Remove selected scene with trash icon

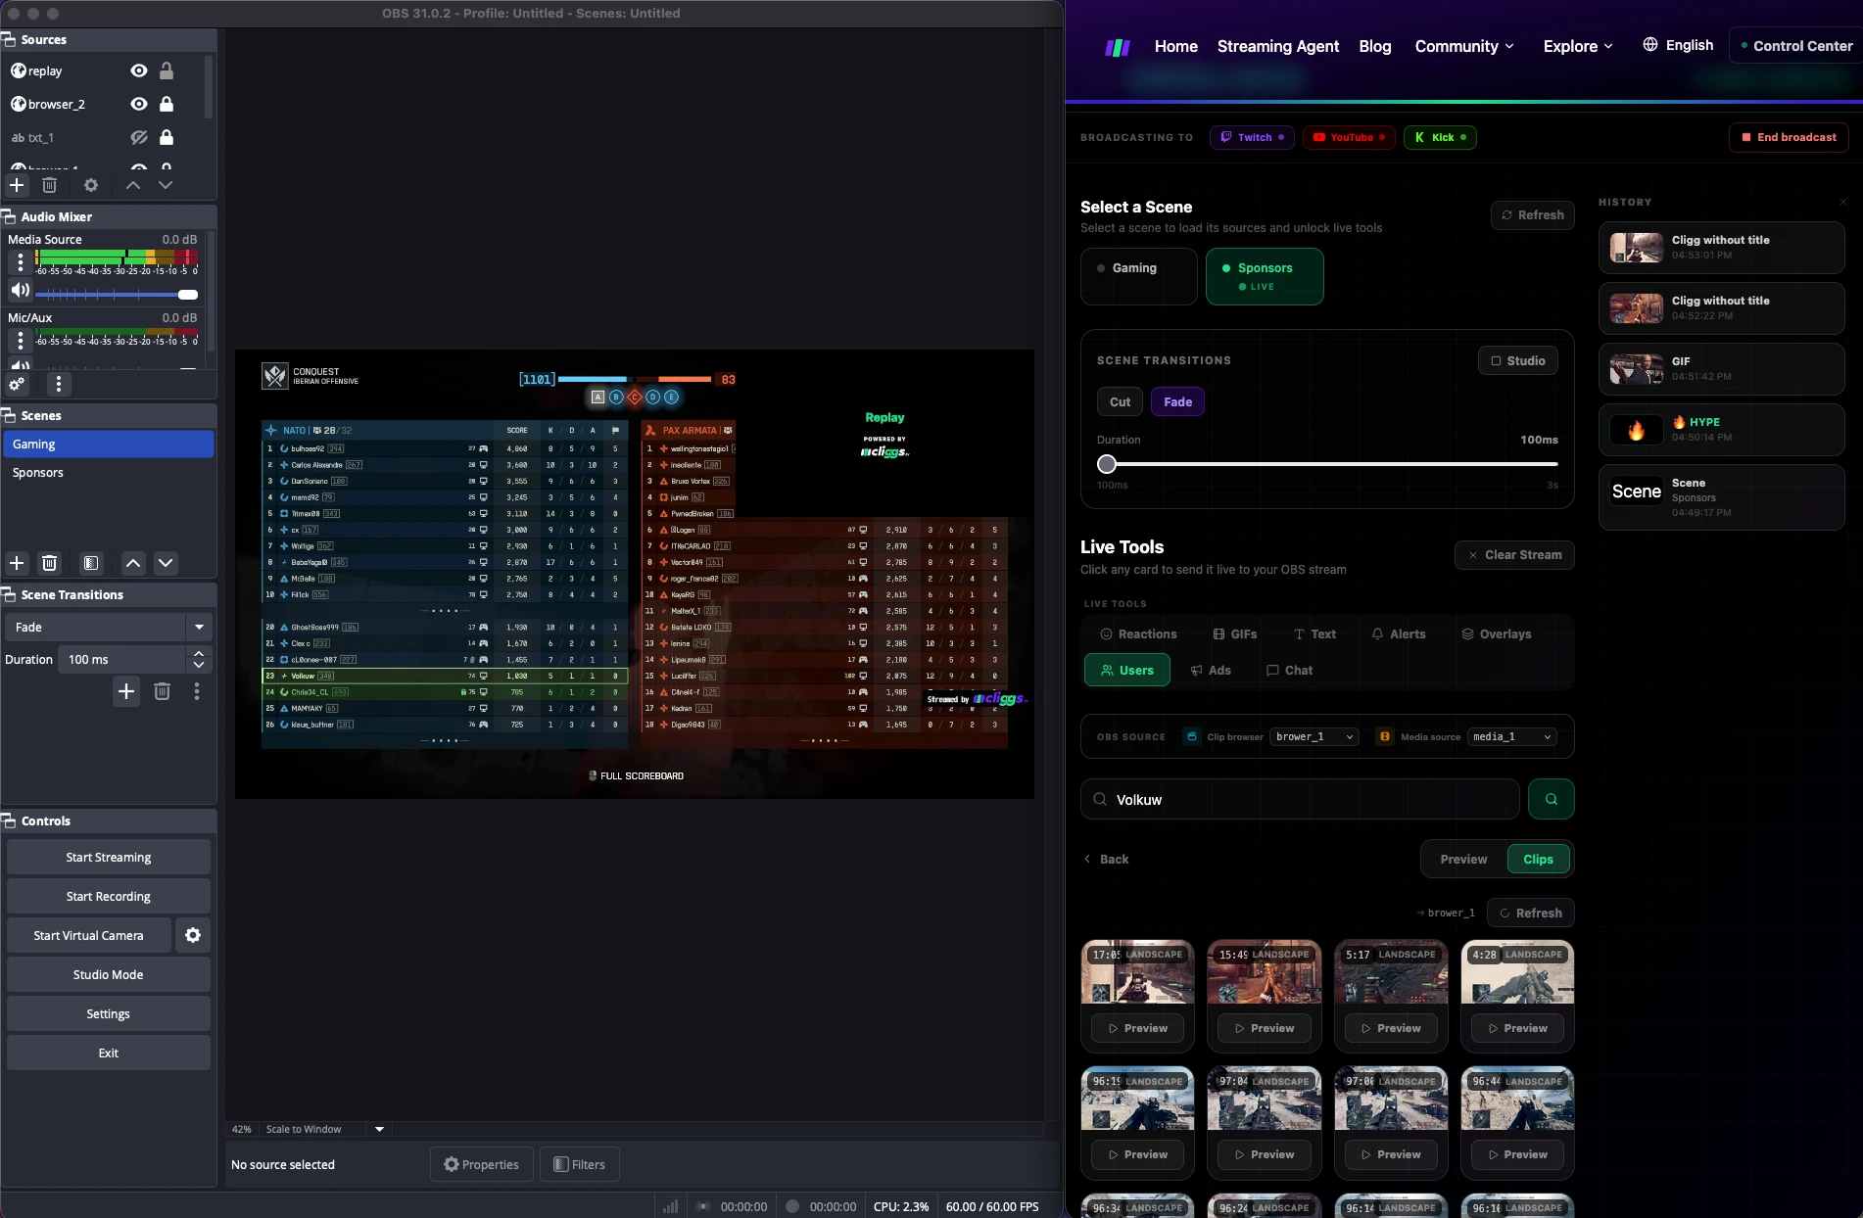coord(50,563)
